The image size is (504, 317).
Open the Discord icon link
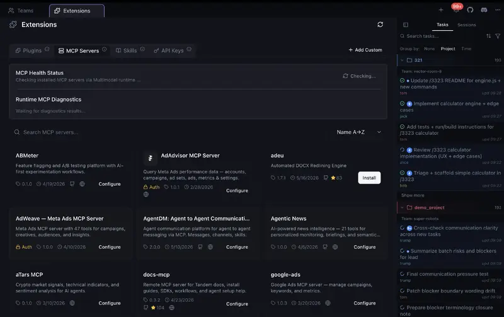pos(484,10)
